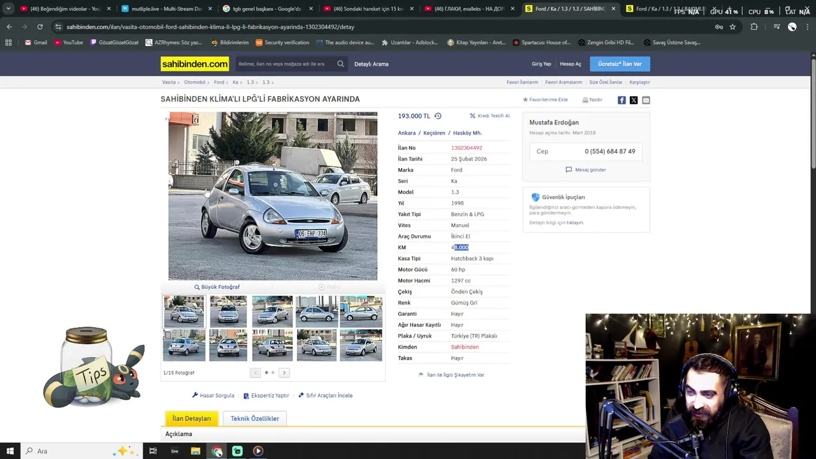
Task: Share the listing on X
Action: 634,100
